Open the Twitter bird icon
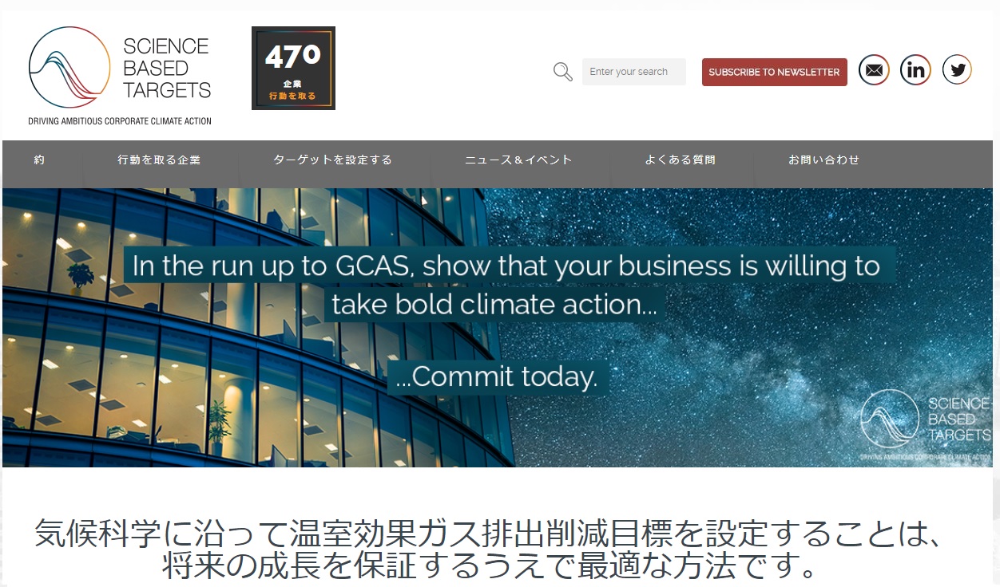 [x=957, y=70]
